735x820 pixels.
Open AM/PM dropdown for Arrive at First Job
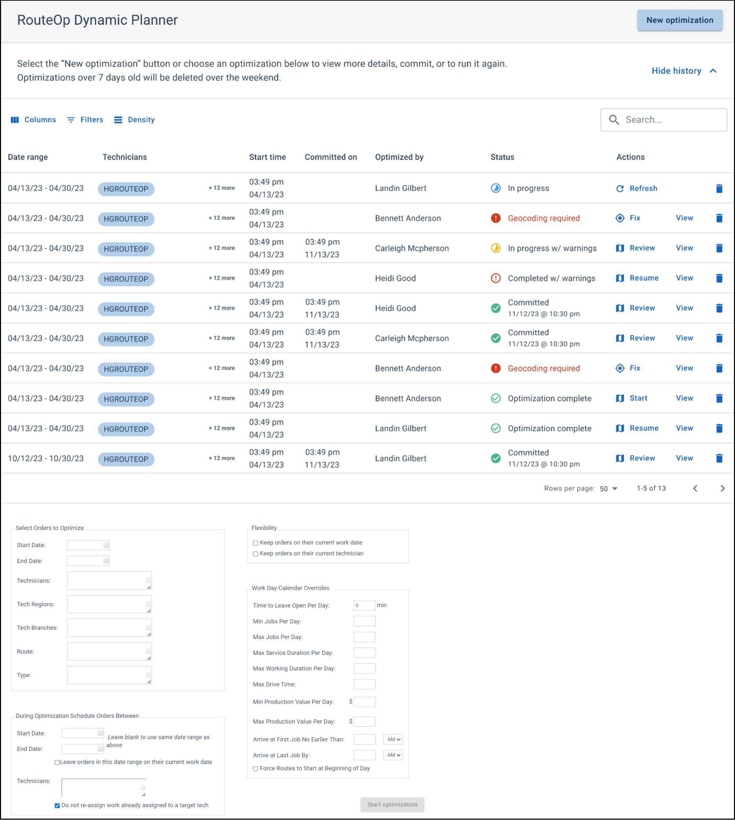[393, 739]
